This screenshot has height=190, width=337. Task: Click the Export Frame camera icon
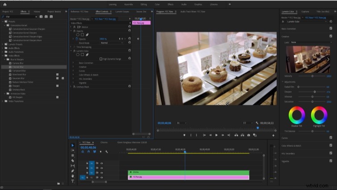coord(249,135)
